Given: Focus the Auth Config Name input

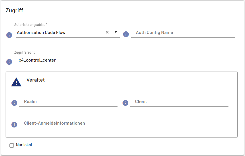Looking at the screenshot, I should tap(183, 33).
